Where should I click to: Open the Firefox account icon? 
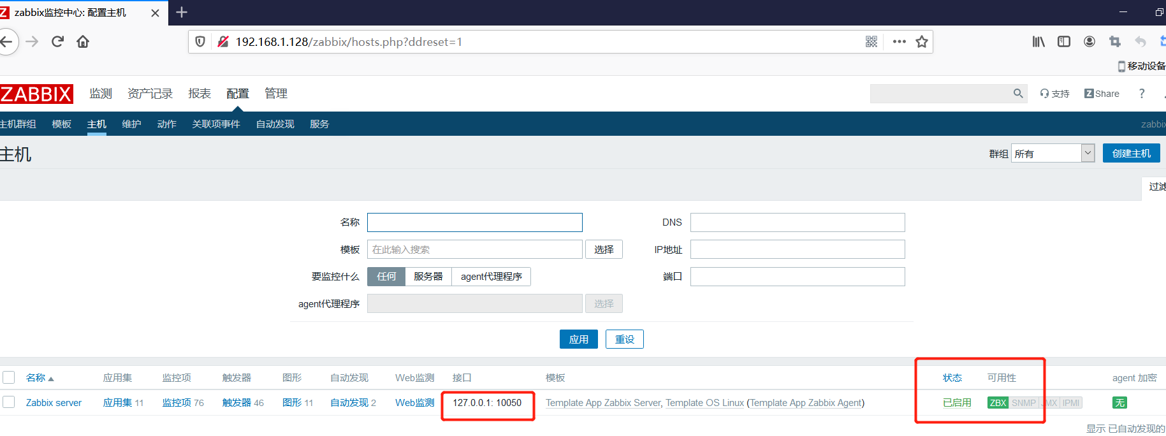tap(1089, 41)
